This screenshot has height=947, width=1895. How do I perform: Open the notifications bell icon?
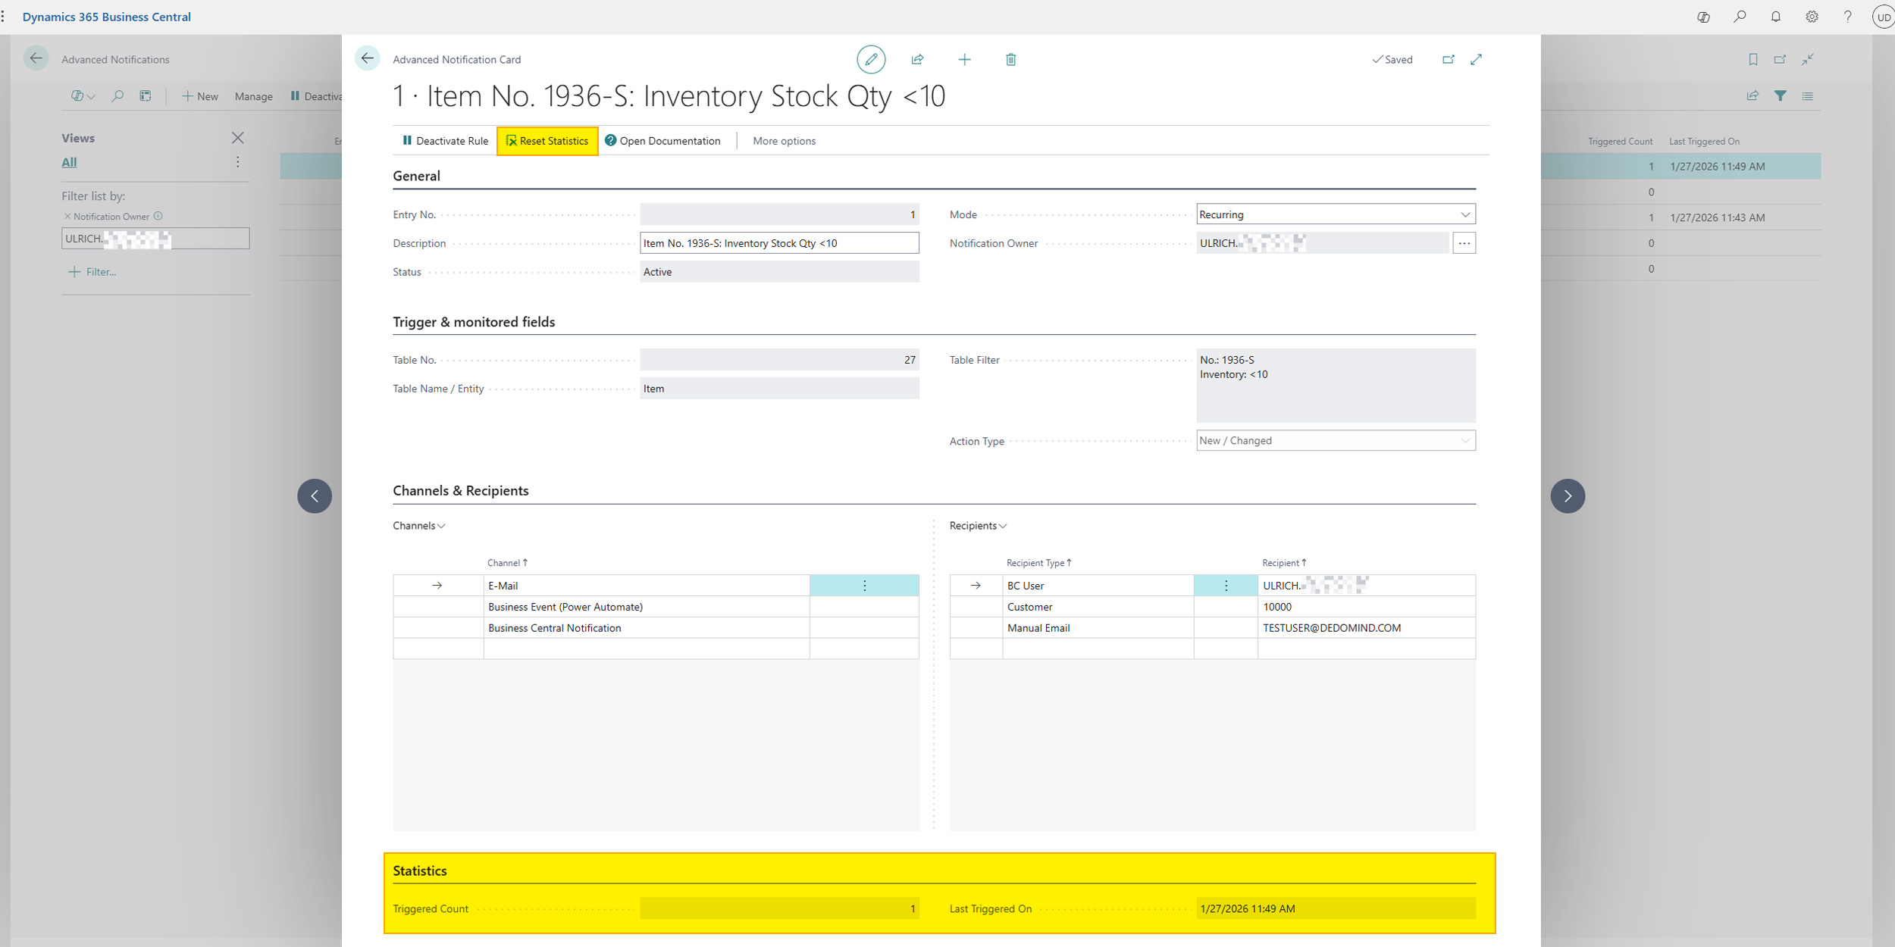point(1775,17)
